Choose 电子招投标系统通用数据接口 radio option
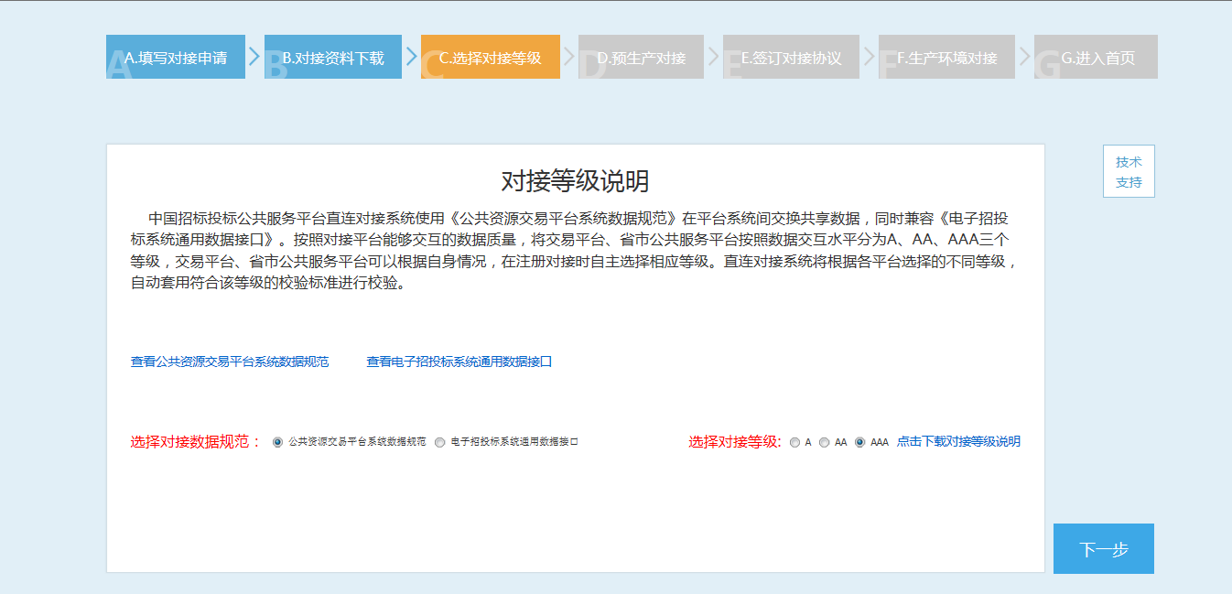 (440, 442)
